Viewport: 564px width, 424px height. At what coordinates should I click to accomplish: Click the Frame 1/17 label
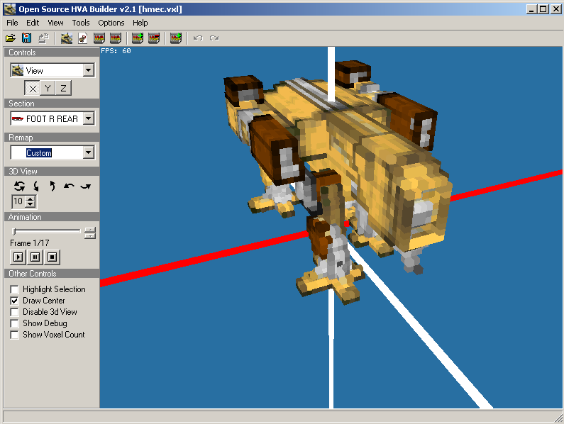[30, 243]
